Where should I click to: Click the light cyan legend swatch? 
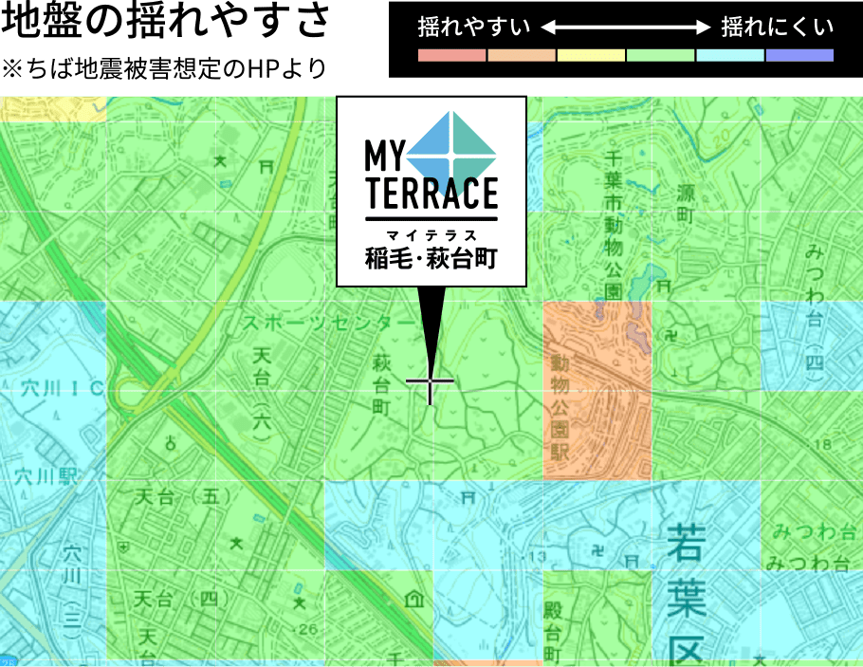pyautogui.click(x=730, y=55)
